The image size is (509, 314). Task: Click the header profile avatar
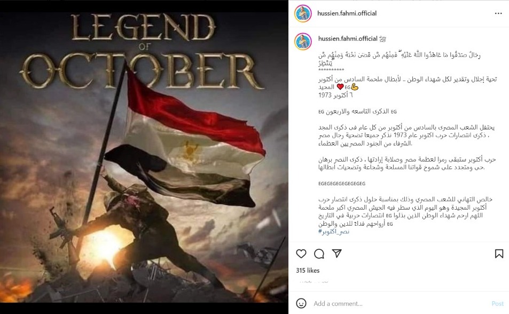303,14
